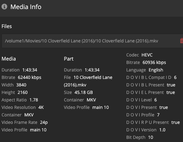183x142 pixels.
Task: Click the Aspect Ratio value 1.78
Action: (x=34, y=100)
